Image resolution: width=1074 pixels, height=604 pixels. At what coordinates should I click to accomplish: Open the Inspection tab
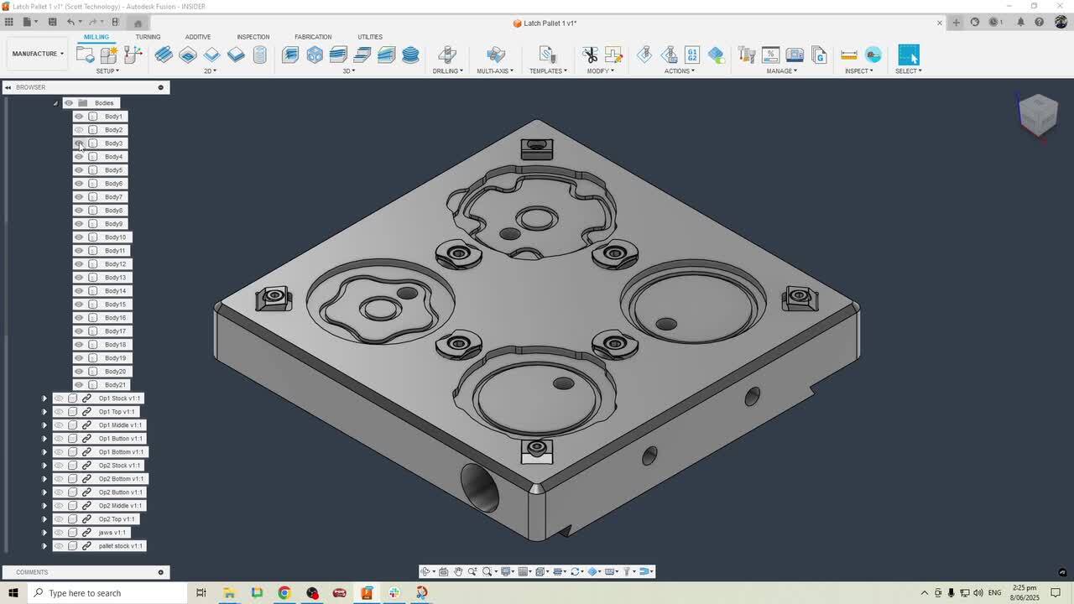click(x=253, y=37)
